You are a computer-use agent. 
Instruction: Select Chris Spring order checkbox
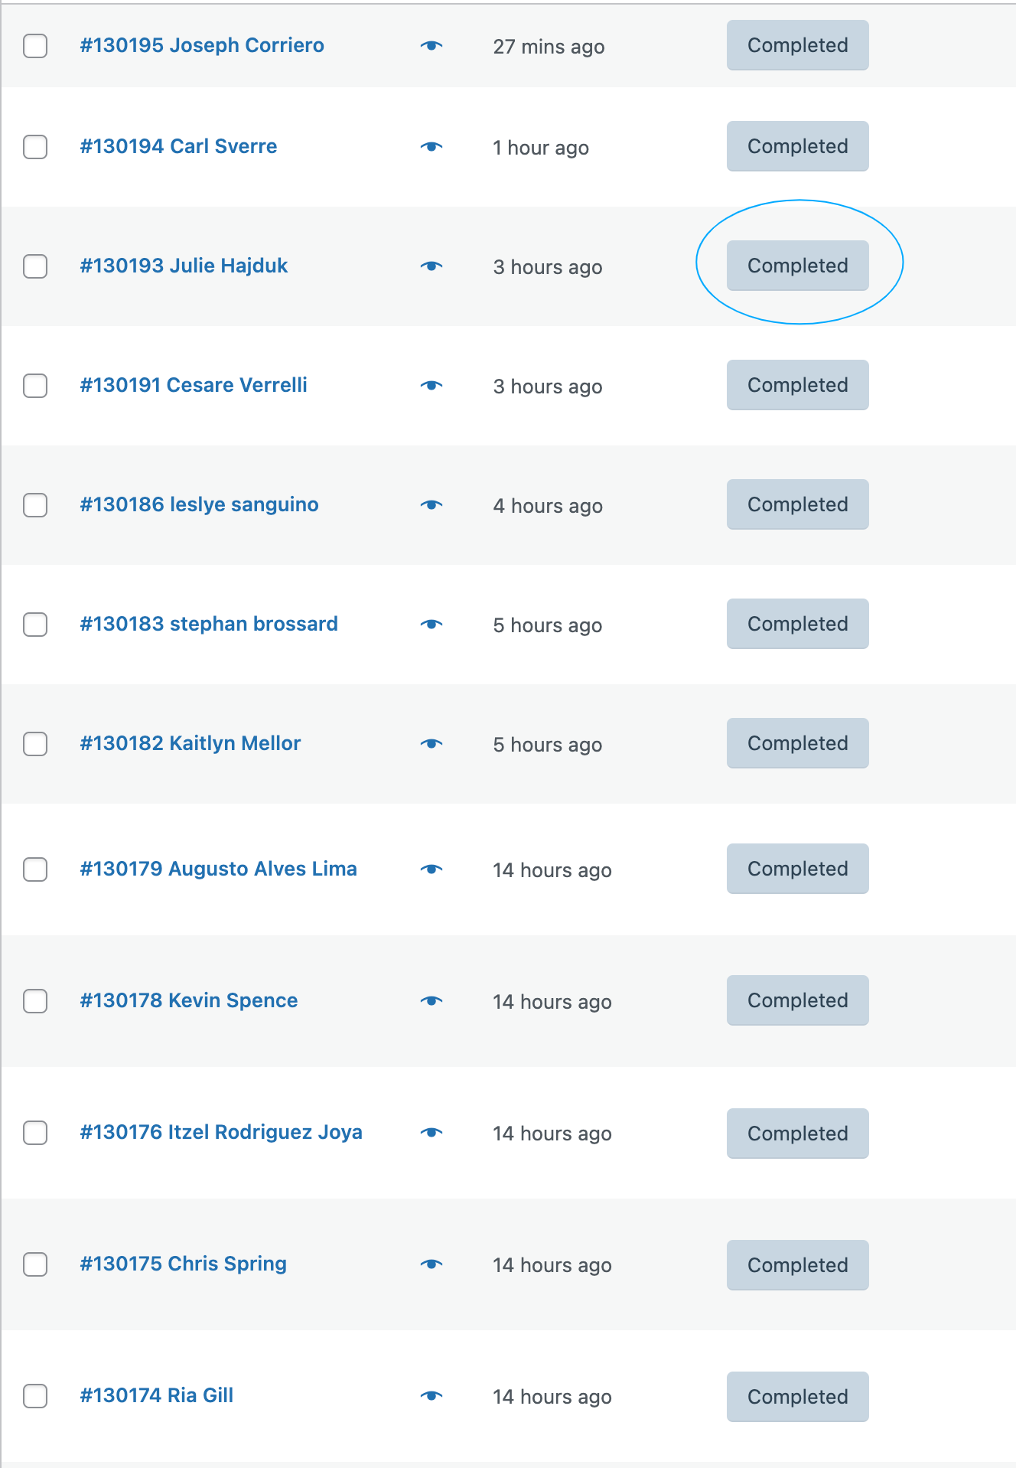point(35,1264)
